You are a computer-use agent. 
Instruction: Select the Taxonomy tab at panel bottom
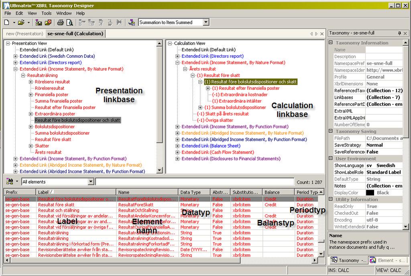348,260
